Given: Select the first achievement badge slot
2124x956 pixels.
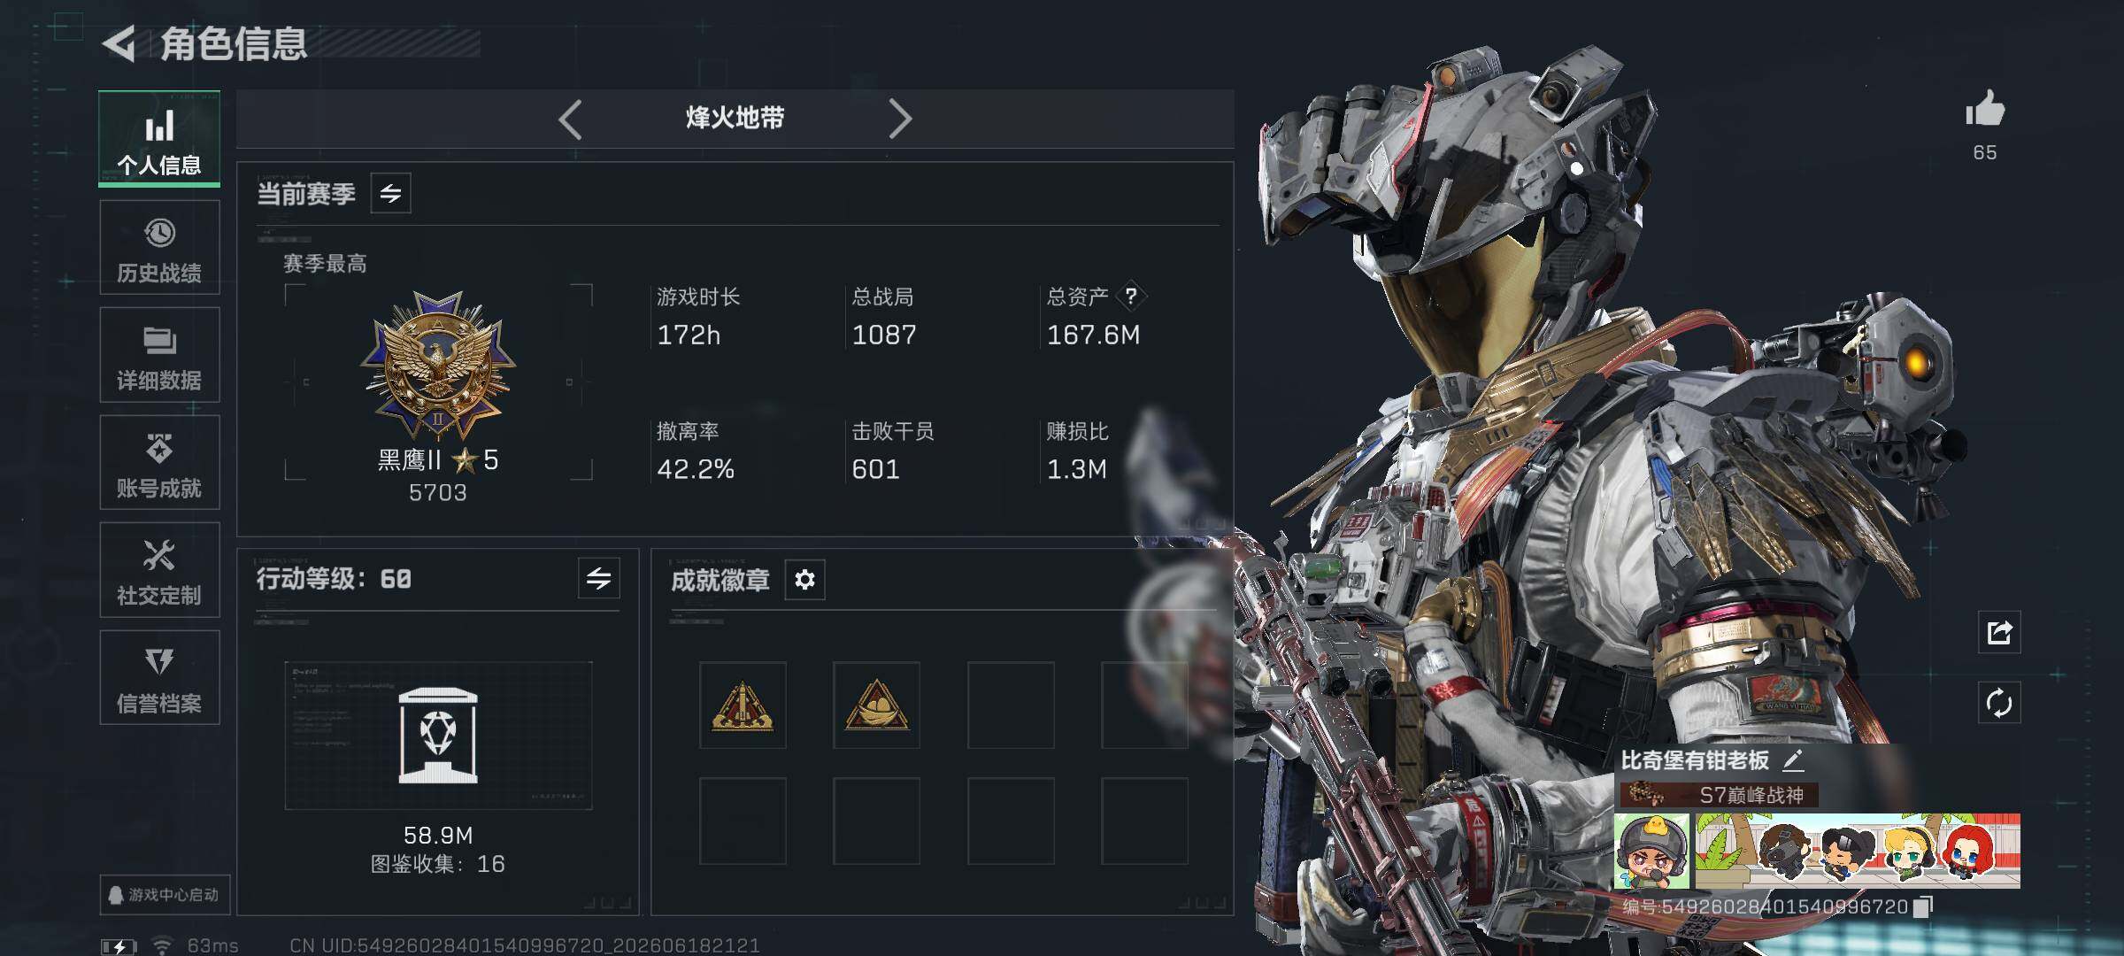Looking at the screenshot, I should pos(743,705).
